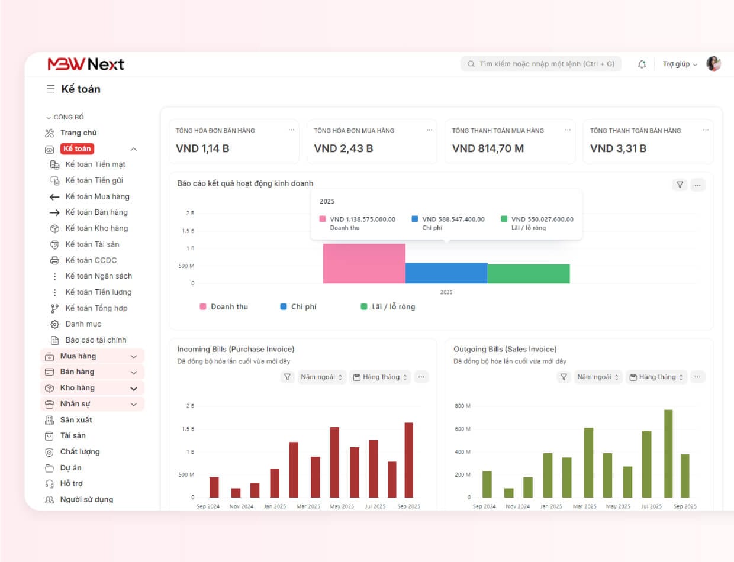The image size is (734, 562).
Task: Click the search or command input field
Action: 541,64
